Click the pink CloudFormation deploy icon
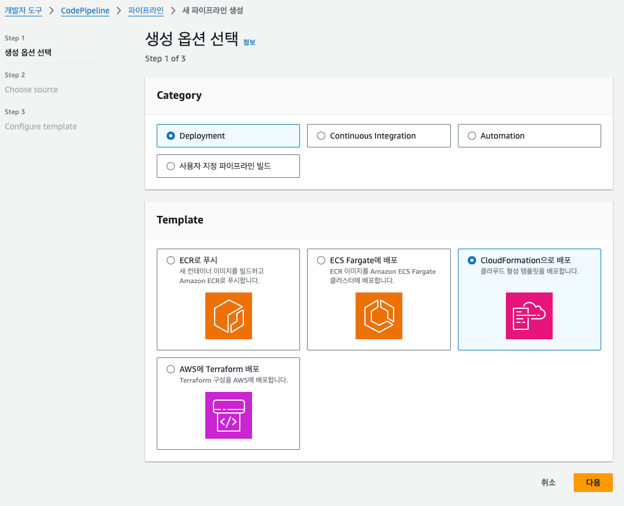The height and width of the screenshot is (506, 624). click(x=529, y=316)
